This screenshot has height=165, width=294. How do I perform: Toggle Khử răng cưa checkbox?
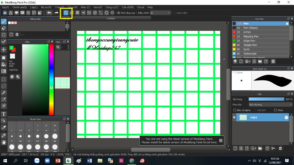[119, 13]
